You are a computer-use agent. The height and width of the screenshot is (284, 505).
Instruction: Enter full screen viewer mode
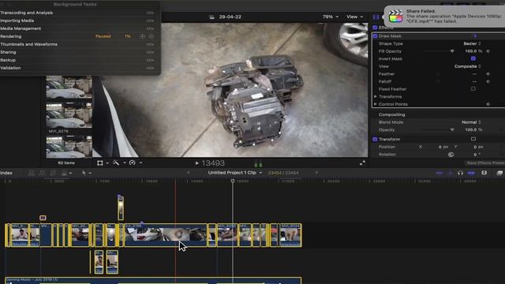(362, 163)
